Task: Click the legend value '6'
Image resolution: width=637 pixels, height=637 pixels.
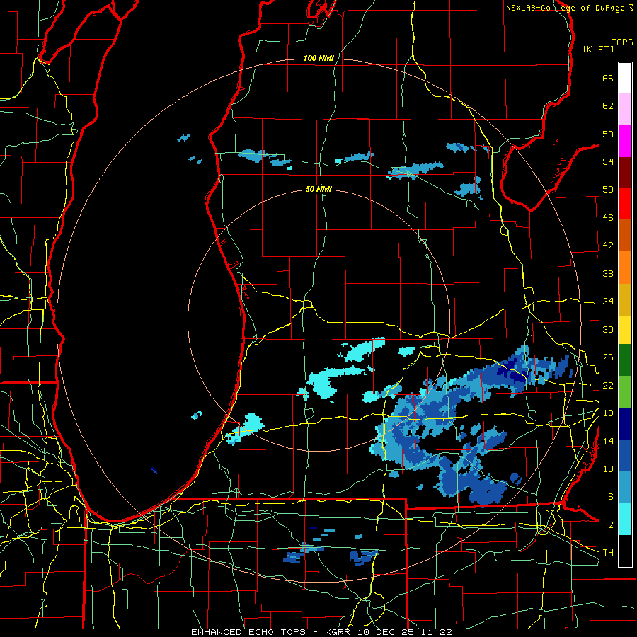Action: click(611, 497)
